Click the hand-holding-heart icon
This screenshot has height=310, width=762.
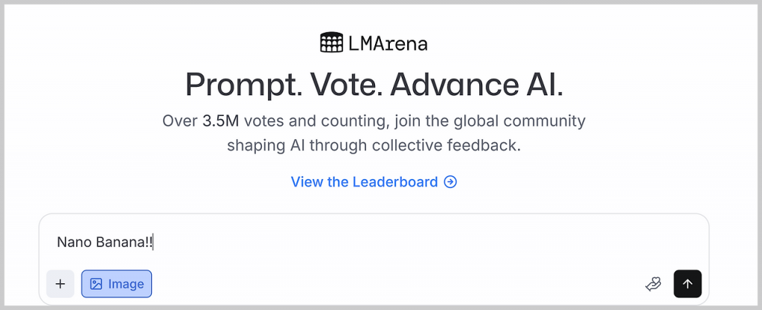click(653, 283)
